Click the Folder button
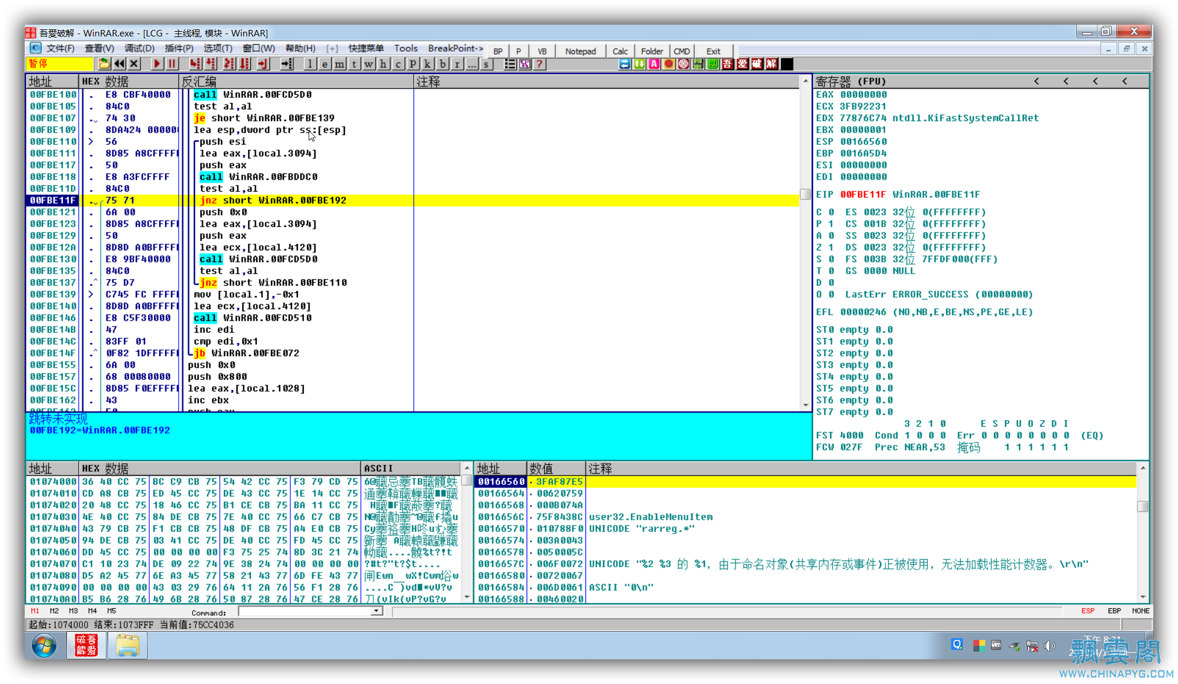 tap(652, 51)
